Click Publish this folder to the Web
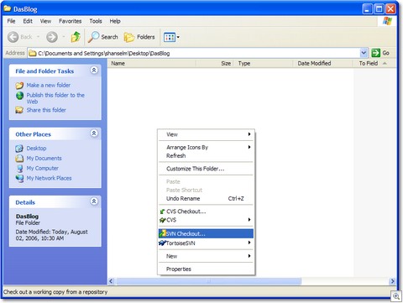This screenshot has width=403, height=303. coord(55,98)
